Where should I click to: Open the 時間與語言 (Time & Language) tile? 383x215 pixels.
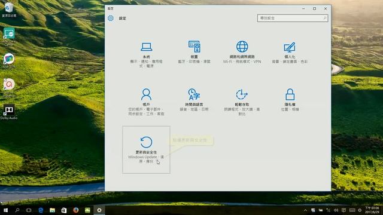[x=194, y=102]
